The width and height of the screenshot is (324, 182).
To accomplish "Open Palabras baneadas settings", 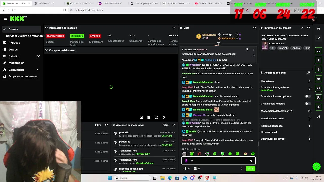I will point(286,126).
